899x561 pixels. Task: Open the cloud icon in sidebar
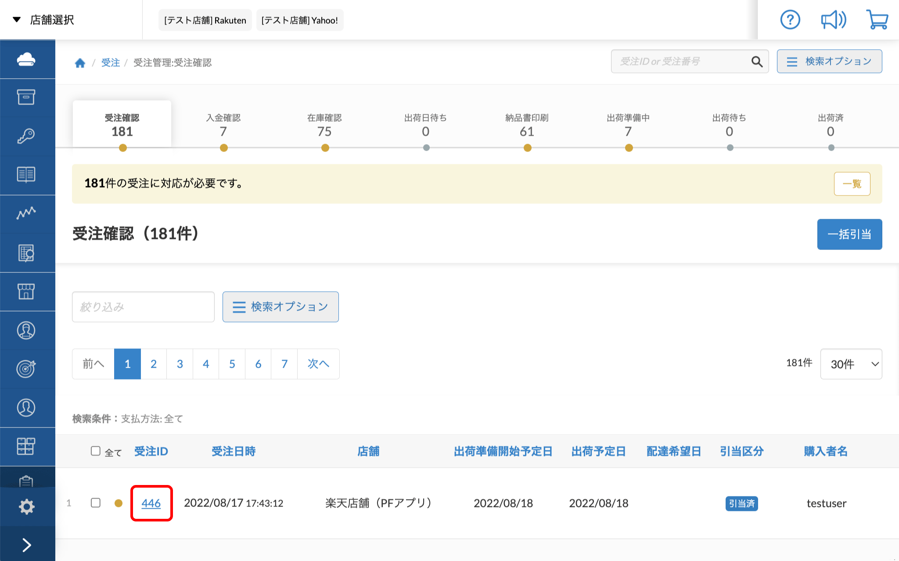tap(26, 59)
